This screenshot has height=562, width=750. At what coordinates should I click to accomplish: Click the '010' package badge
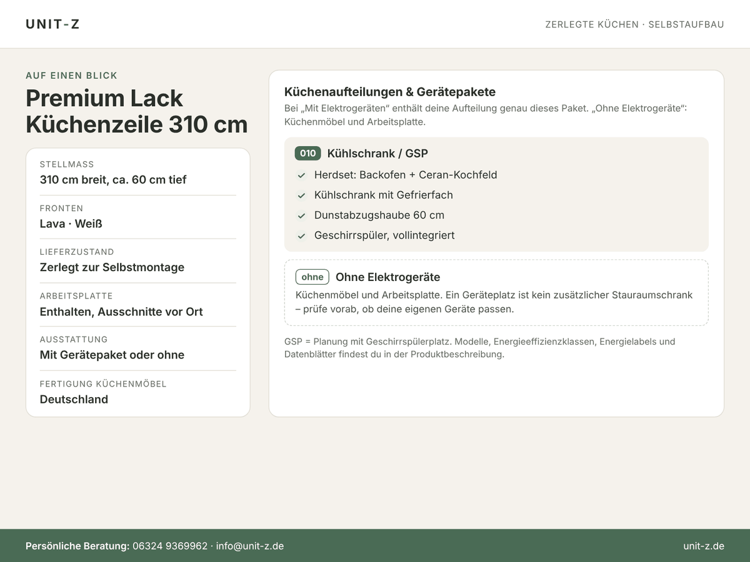[x=307, y=153]
